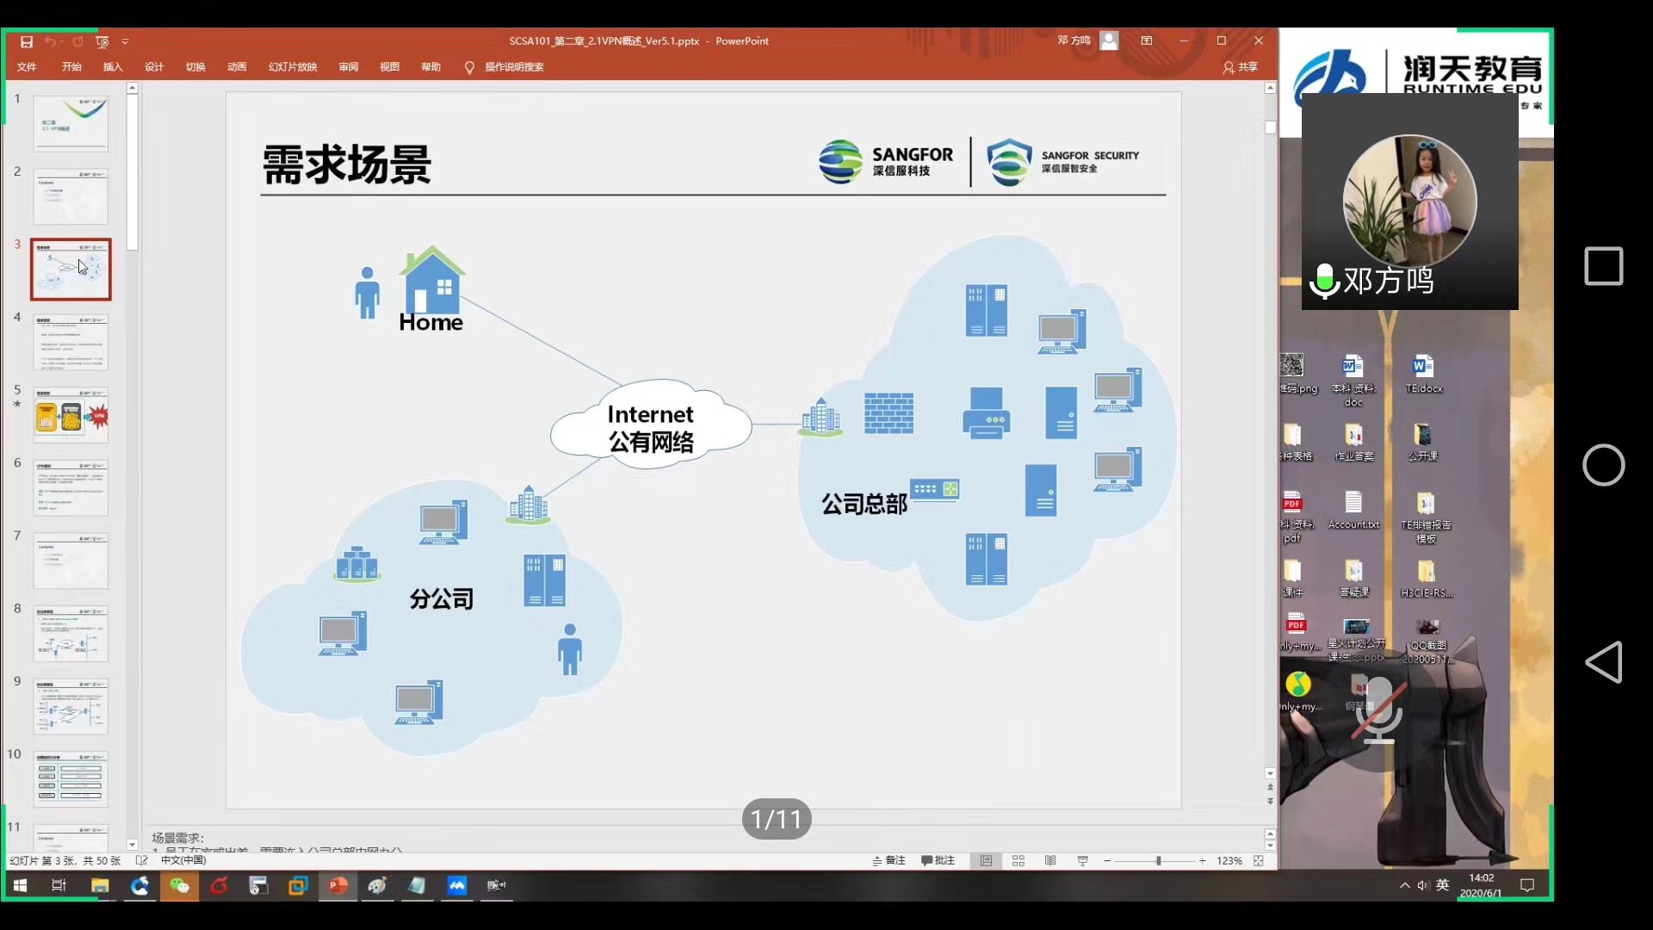Click the fit slide to window icon

click(x=1259, y=860)
